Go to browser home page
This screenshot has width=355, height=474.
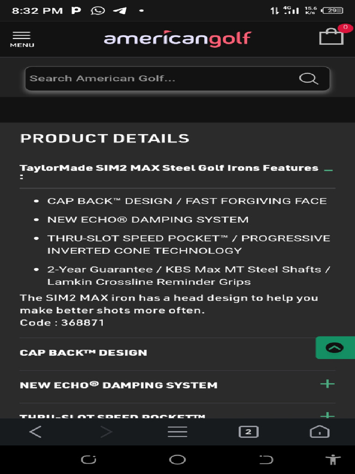tap(319, 432)
